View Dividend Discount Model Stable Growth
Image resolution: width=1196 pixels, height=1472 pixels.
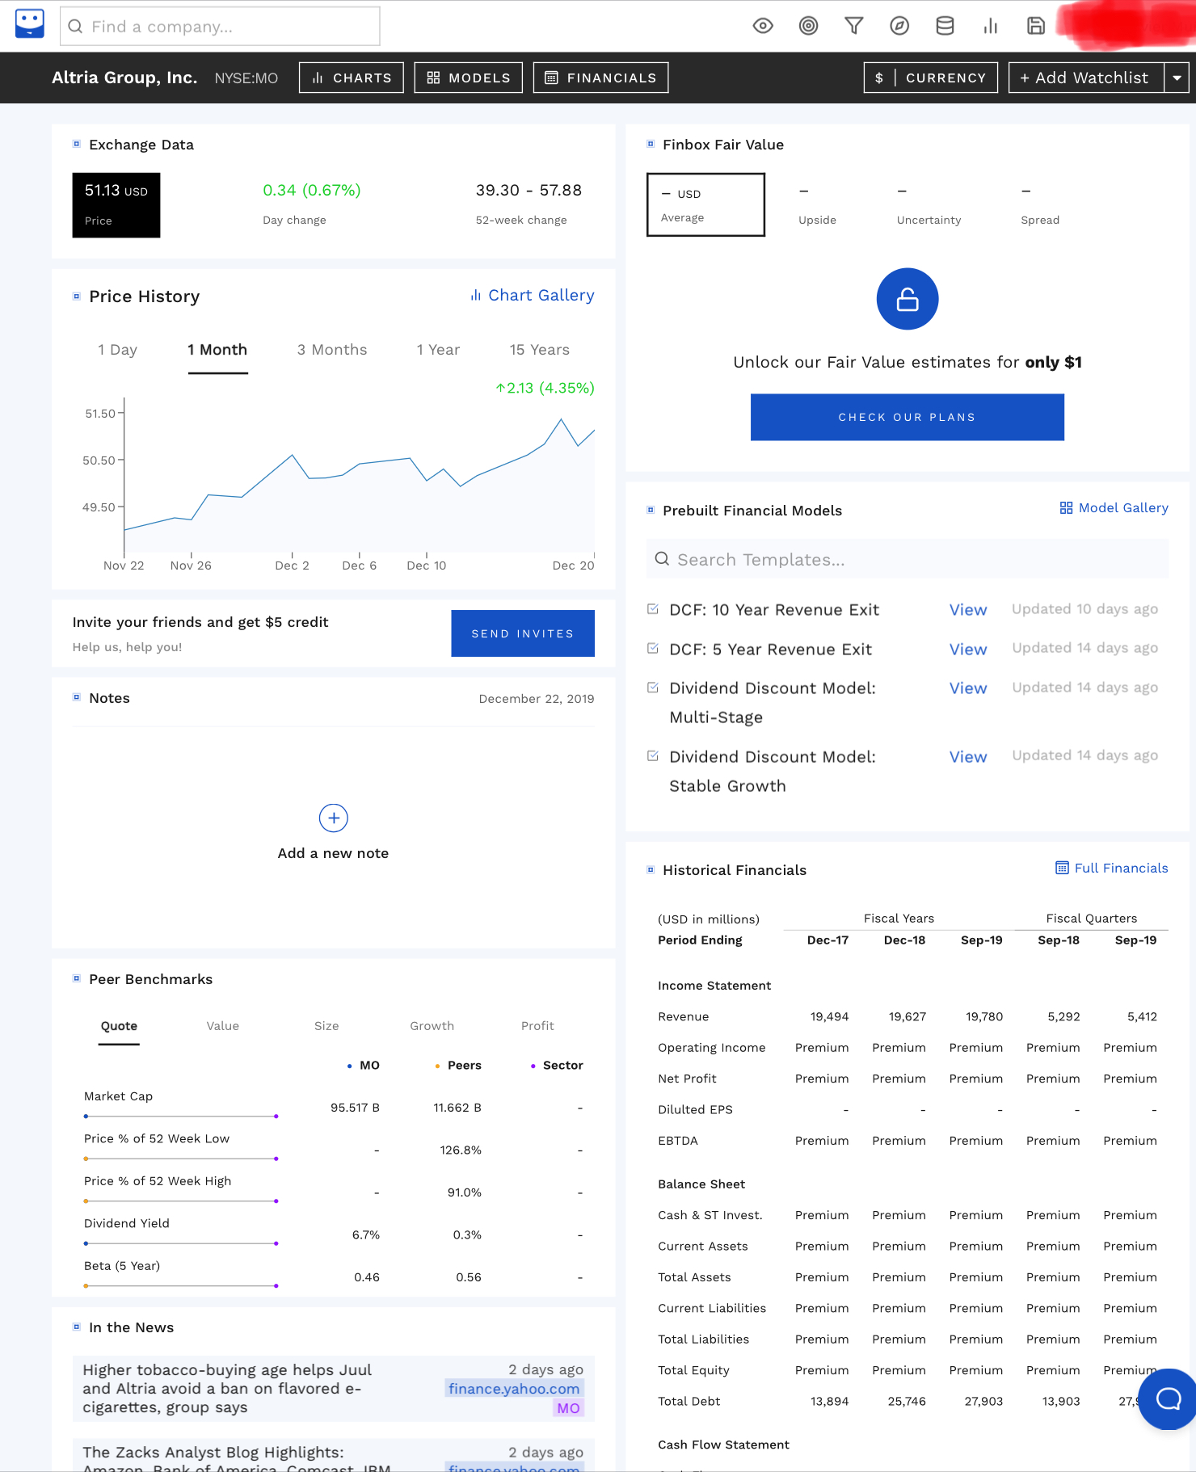click(968, 757)
